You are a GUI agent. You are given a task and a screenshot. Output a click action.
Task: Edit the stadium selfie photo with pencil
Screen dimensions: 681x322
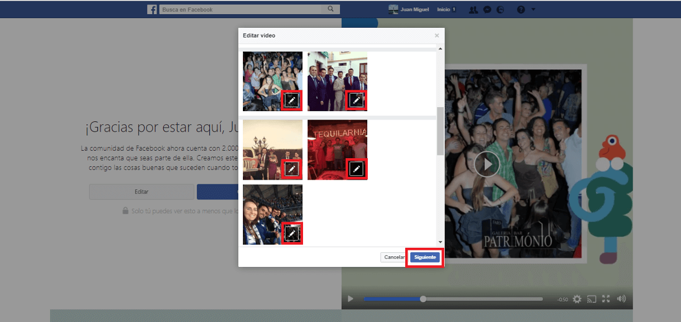coord(292,233)
